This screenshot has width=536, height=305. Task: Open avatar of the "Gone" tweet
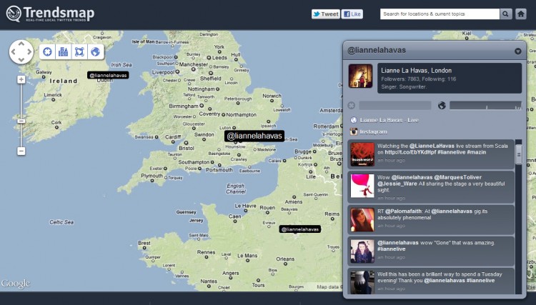(362, 251)
